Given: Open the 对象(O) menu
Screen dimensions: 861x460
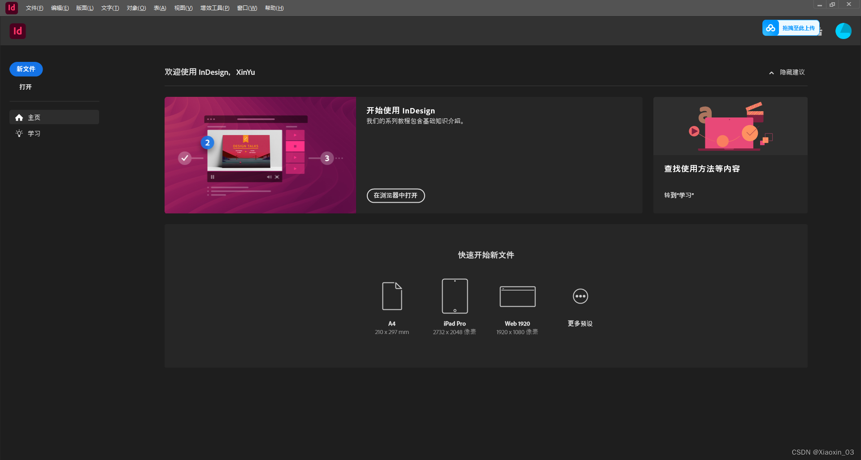Looking at the screenshot, I should [136, 8].
